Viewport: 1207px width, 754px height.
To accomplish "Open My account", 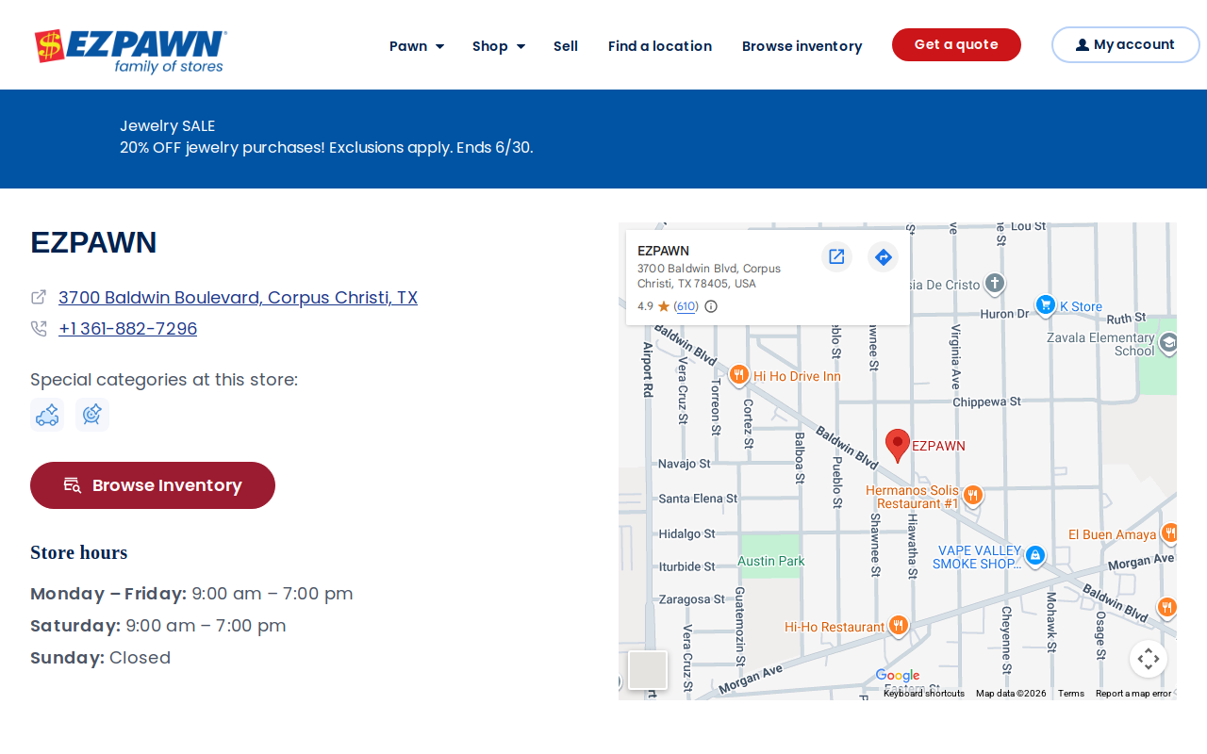I will point(1125,44).
